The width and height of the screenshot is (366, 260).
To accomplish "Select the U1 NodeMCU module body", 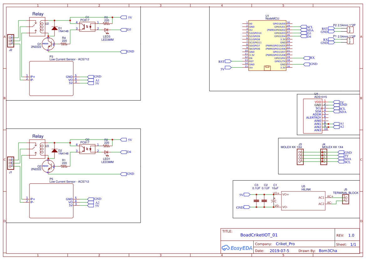I will click(267, 45).
